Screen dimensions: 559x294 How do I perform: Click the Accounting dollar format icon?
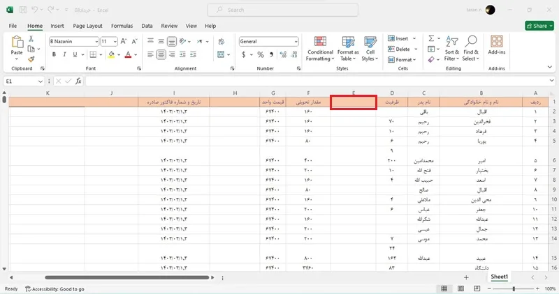[243, 54]
